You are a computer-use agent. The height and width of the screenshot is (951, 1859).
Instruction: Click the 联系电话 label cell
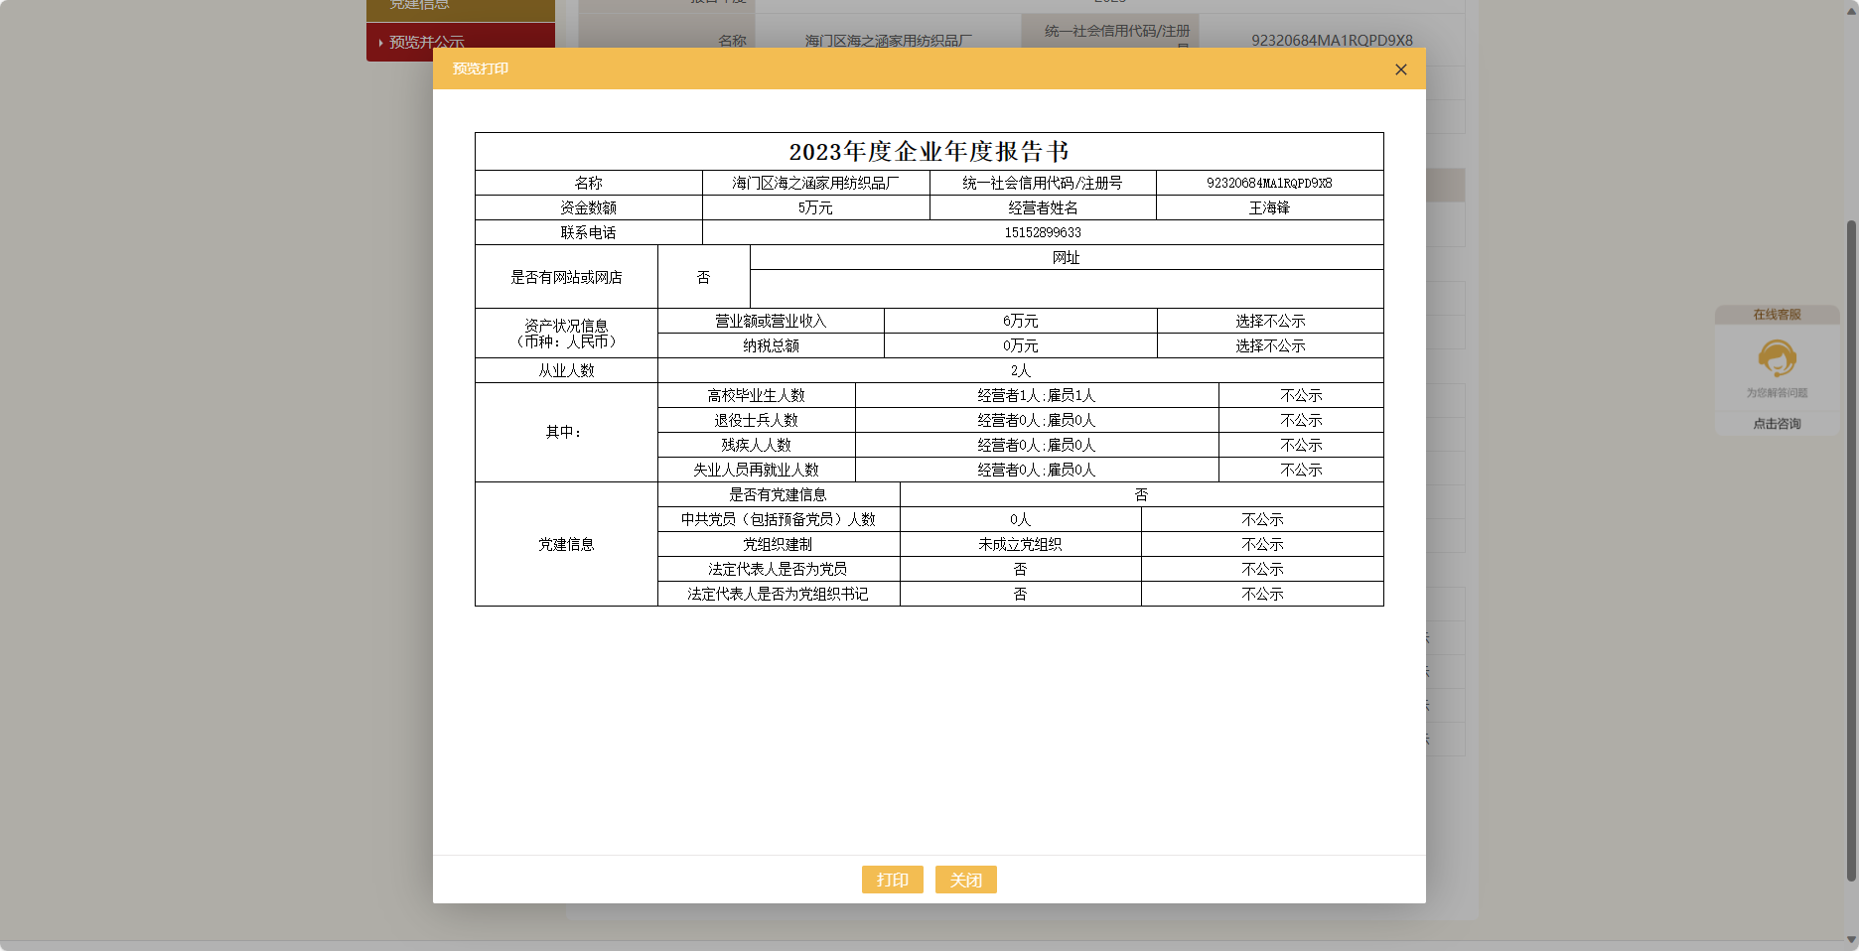click(589, 232)
